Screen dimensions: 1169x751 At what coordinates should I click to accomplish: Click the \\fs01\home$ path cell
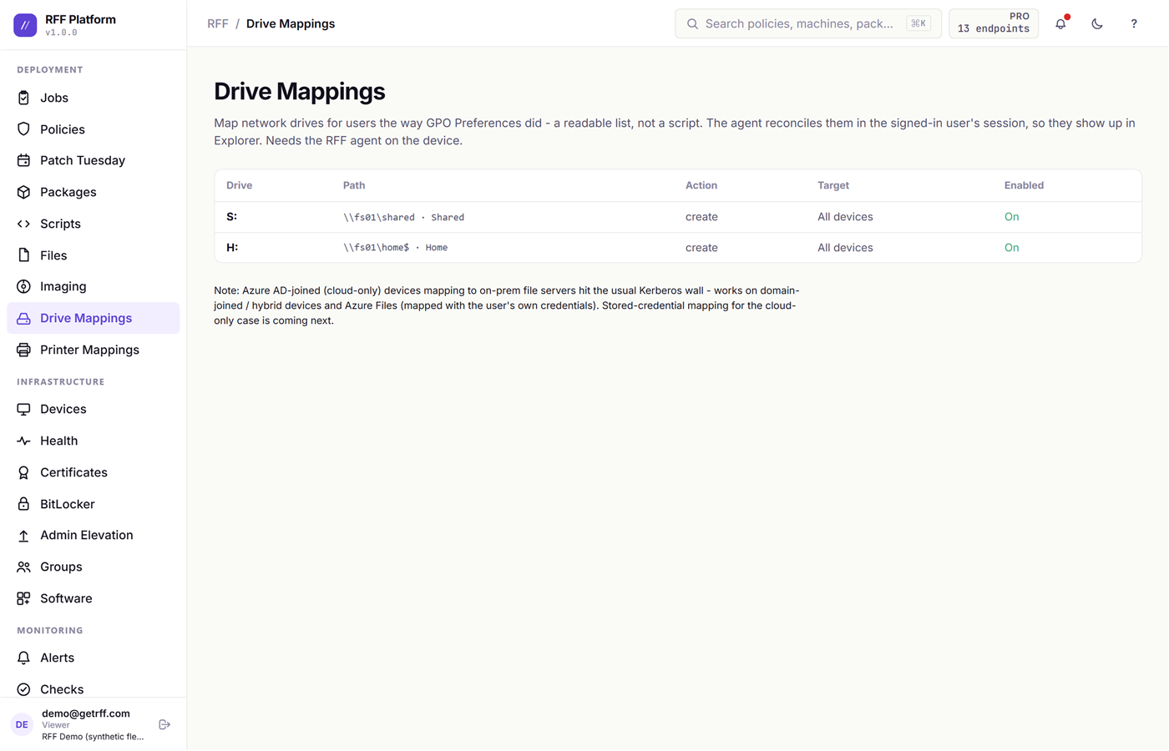click(x=395, y=248)
